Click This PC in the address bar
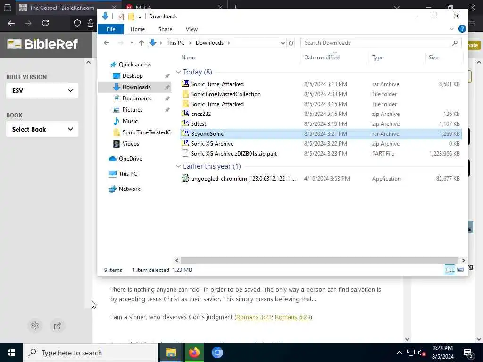Image resolution: width=483 pixels, height=362 pixels. pos(175,43)
